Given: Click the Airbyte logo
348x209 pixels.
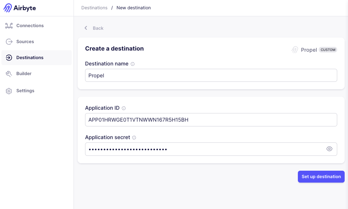Looking at the screenshot, I should [x=20, y=8].
